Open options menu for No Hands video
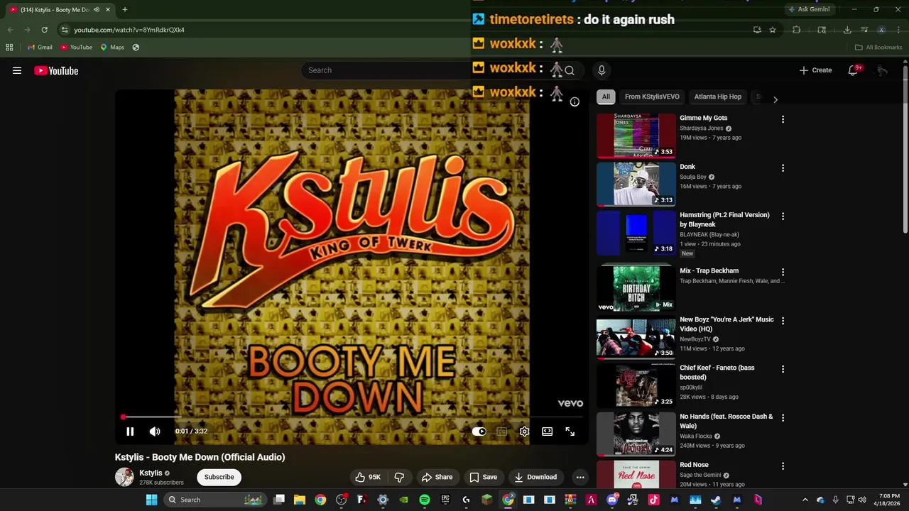 click(x=783, y=418)
